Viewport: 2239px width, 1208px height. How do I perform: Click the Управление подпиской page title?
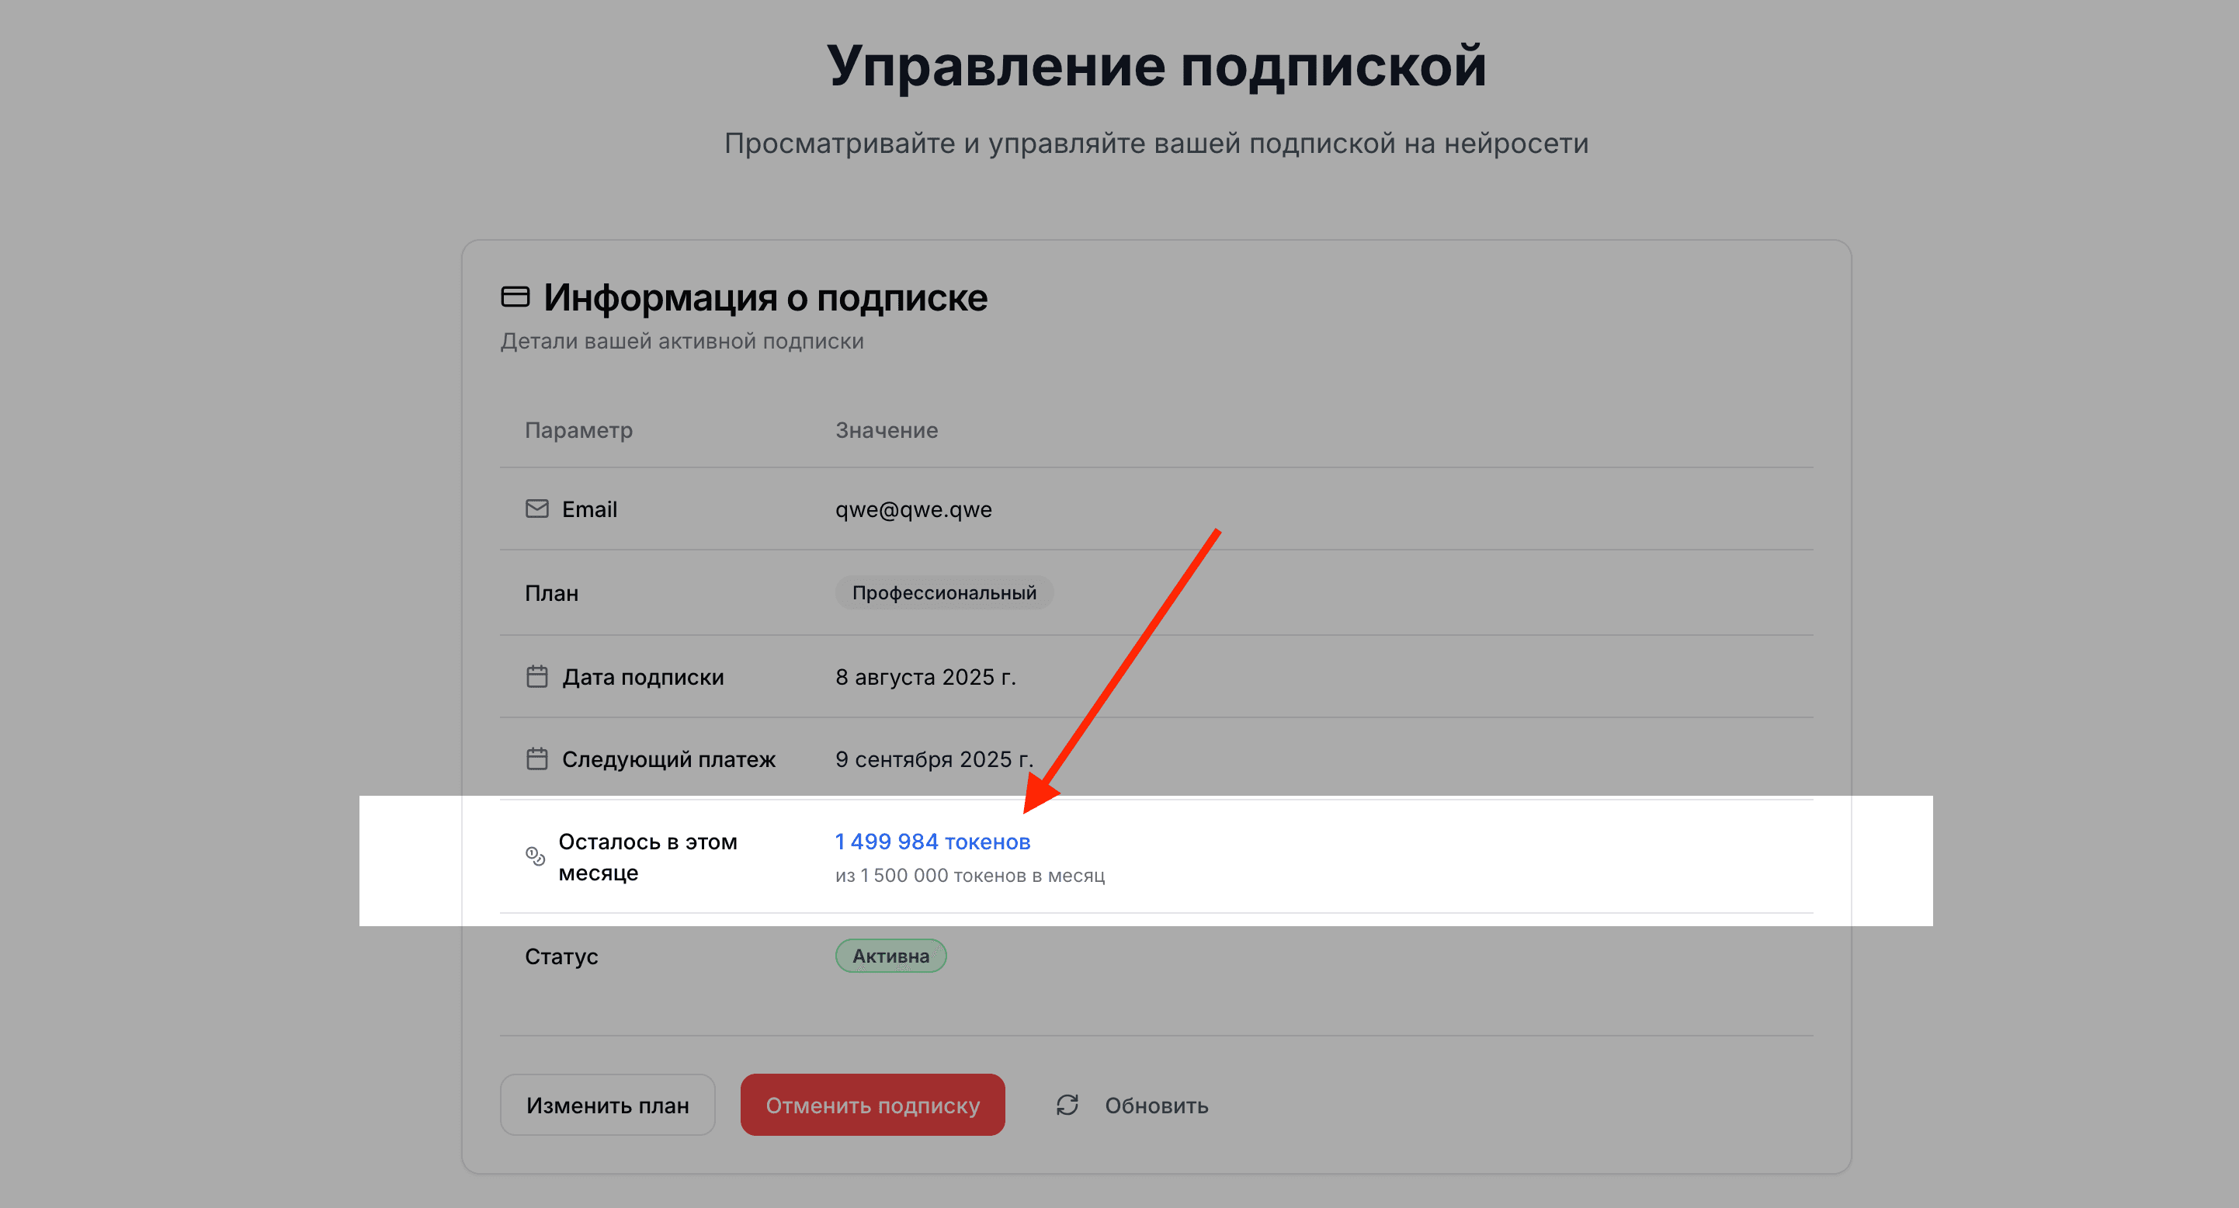[x=1156, y=64]
